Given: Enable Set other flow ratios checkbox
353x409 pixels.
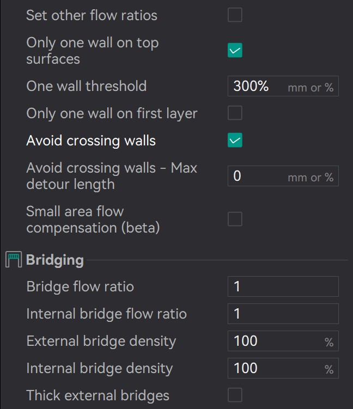Looking at the screenshot, I should coord(235,15).
